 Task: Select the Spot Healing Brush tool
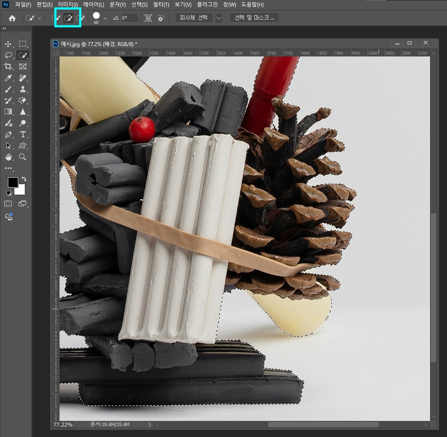[23, 78]
